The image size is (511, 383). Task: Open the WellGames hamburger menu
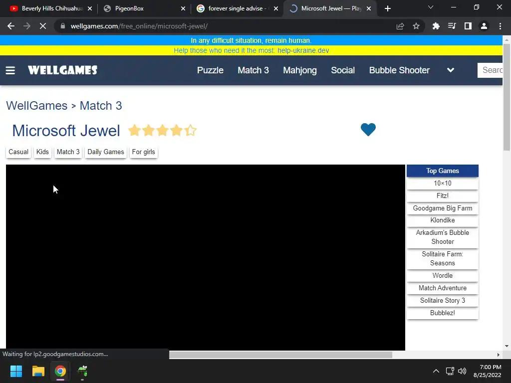tap(10, 70)
